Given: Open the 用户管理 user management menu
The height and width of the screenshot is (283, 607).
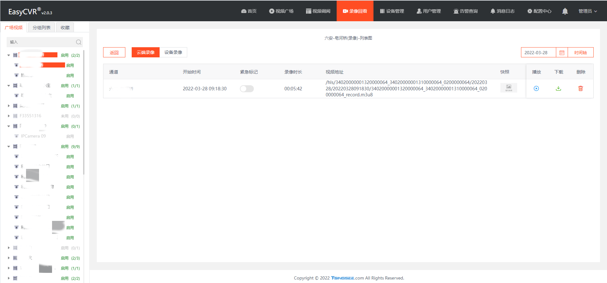Looking at the screenshot, I should coord(429,11).
